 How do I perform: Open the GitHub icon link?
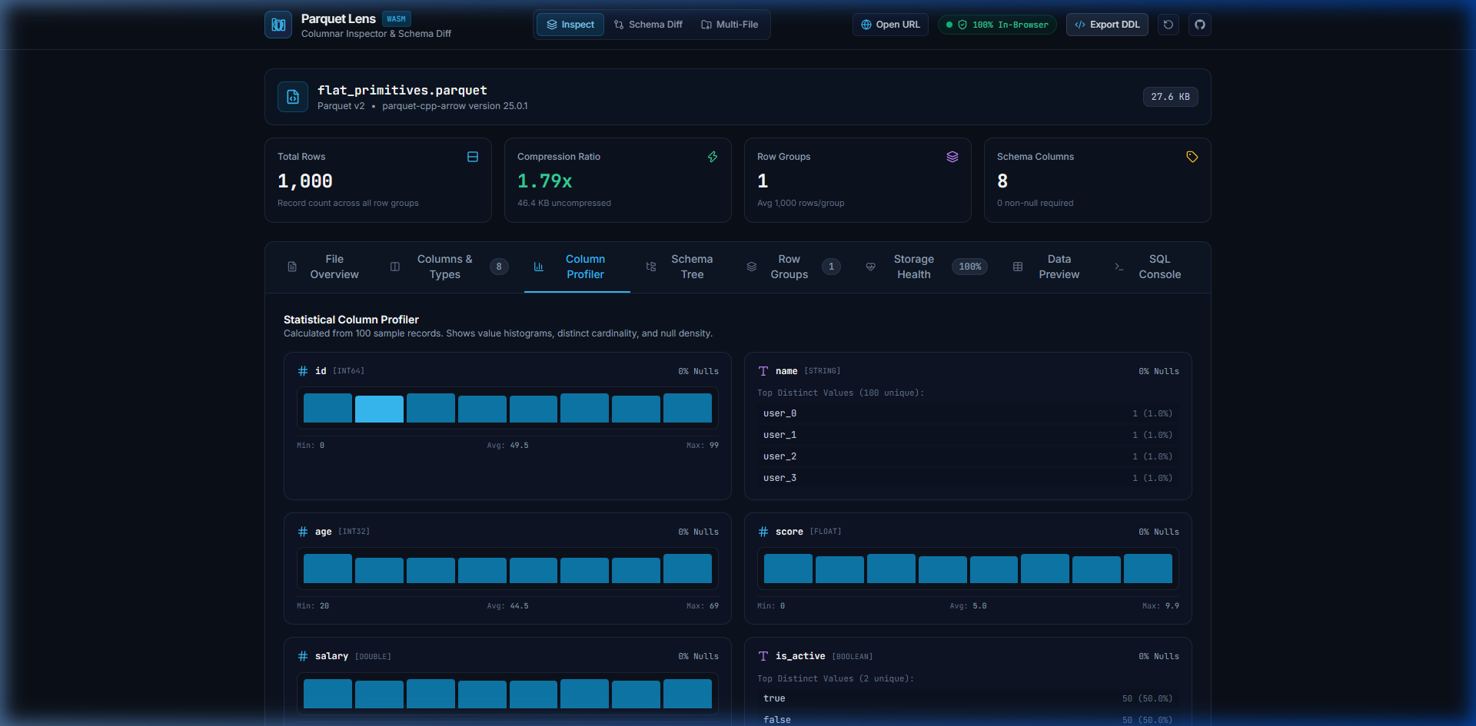coord(1200,25)
